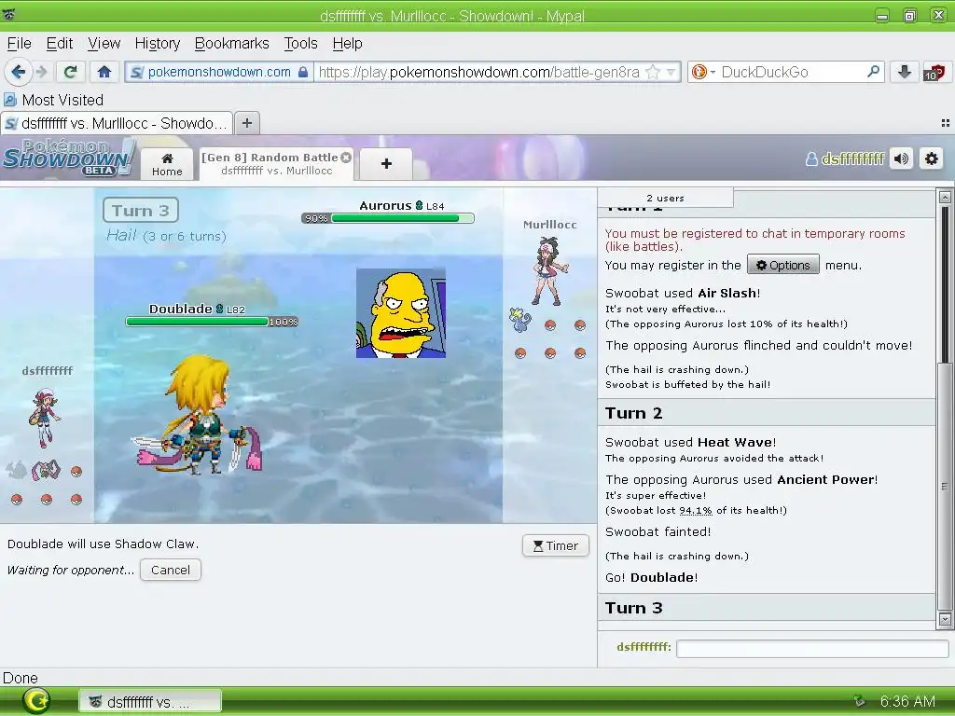Close the Gen 8 Random Battle tab

pyautogui.click(x=346, y=157)
